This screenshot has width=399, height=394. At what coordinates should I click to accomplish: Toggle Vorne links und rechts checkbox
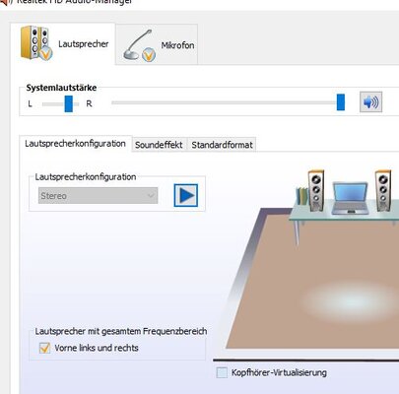click(44, 348)
